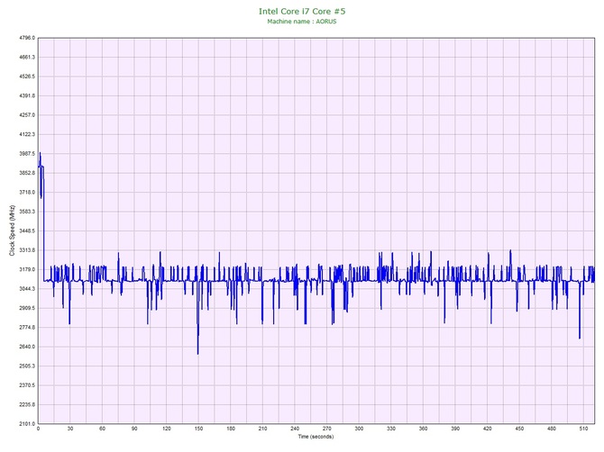This screenshot has width=604, height=452.
Task: Click the 390 tick on the time axis
Action: 455,429
